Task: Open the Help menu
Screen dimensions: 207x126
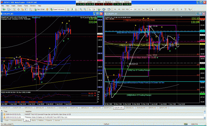Action: click(x=39, y=6)
